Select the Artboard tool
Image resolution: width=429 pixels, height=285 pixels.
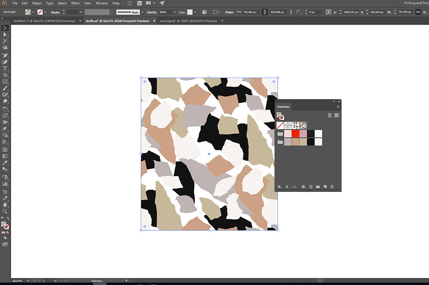coord(5,191)
